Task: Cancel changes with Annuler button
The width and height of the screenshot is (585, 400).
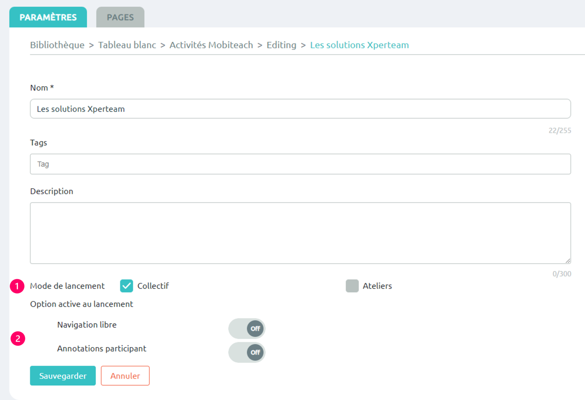Action: pyautogui.click(x=125, y=376)
